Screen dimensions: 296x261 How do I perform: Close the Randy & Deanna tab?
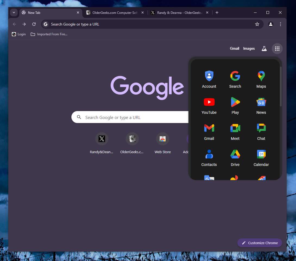coord(207,12)
